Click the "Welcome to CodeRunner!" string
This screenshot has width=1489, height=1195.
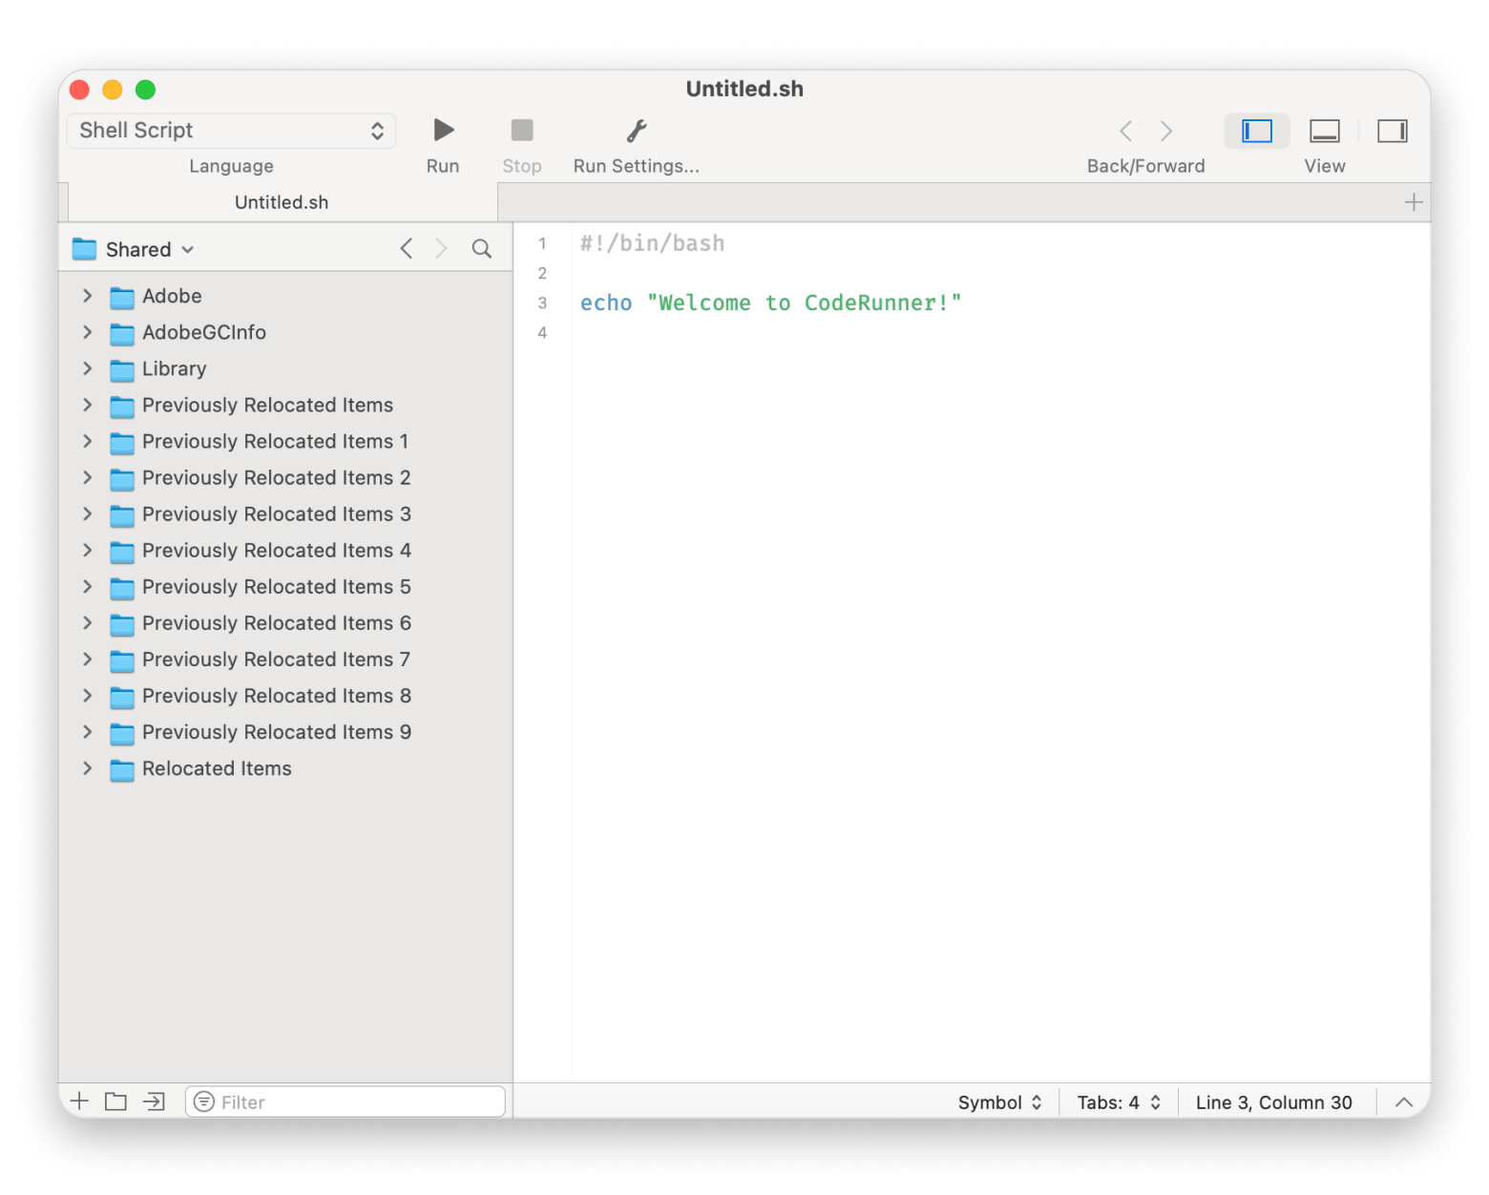coord(805,303)
